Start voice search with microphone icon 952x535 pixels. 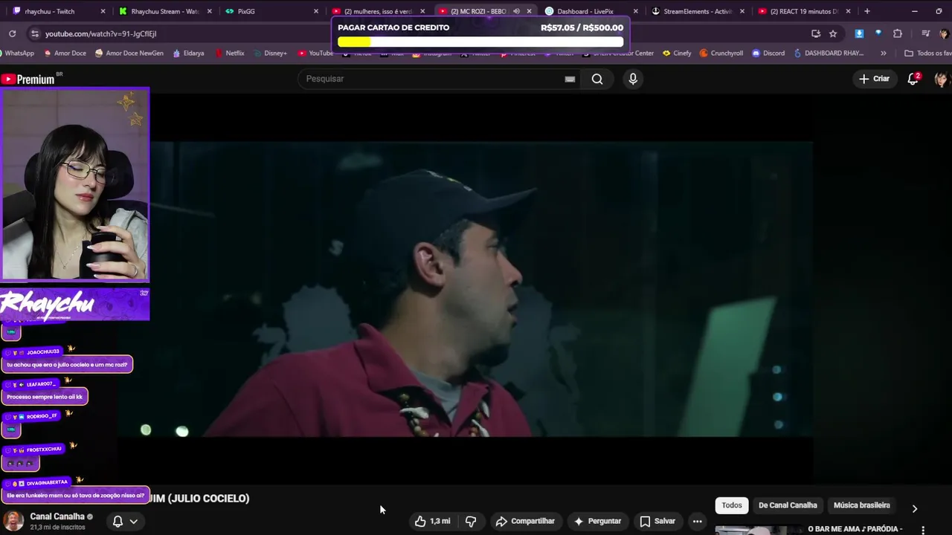click(633, 79)
